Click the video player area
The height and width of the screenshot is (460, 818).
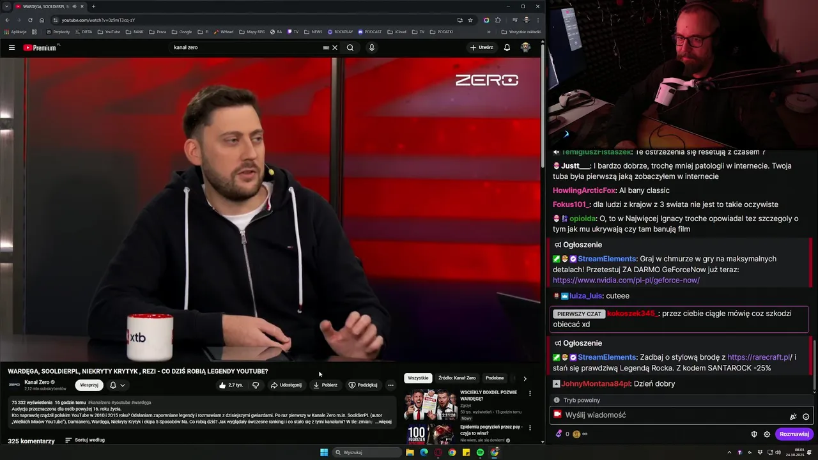click(x=270, y=210)
